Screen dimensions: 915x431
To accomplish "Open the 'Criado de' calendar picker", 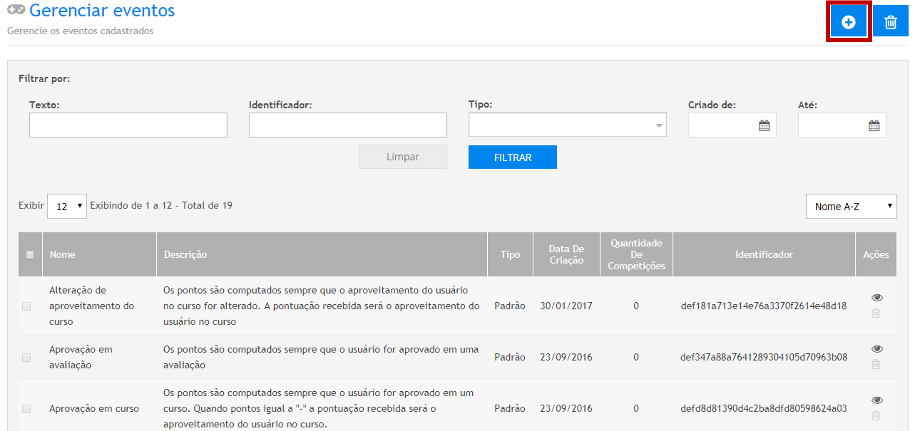I will click(764, 126).
